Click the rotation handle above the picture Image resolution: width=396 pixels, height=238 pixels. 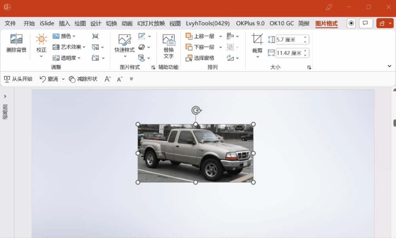[196, 110]
